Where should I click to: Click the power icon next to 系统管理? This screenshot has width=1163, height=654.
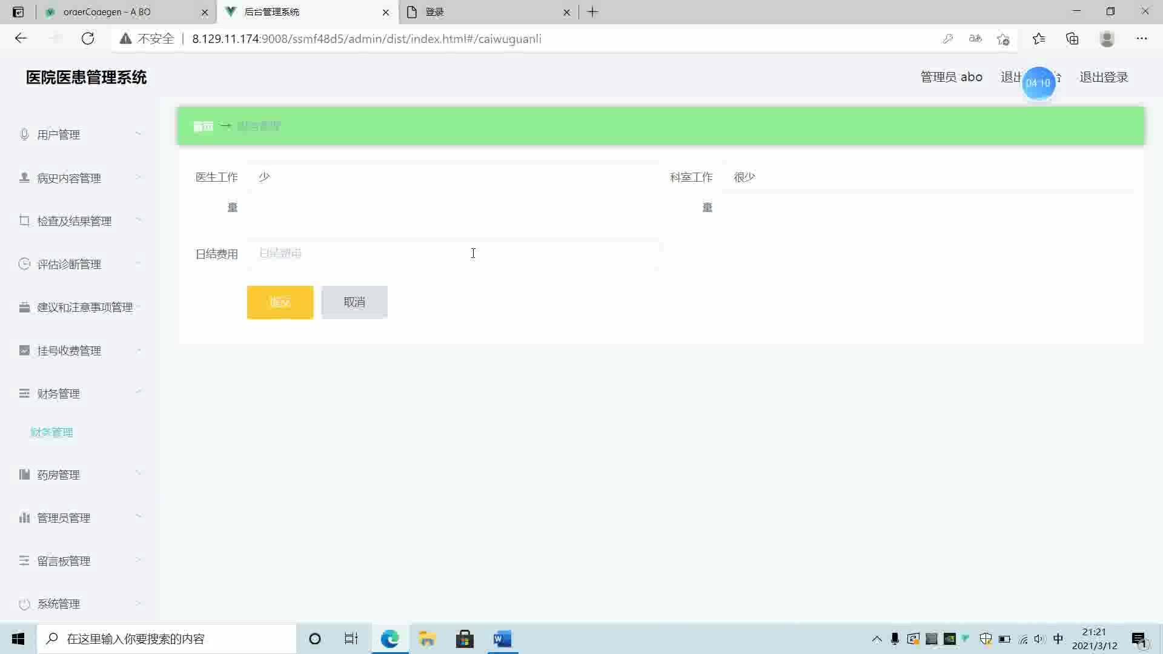coord(24,604)
